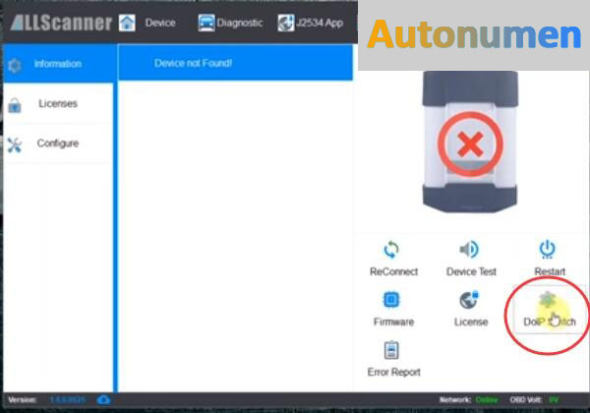
Task: Click the Licenses lock icon
Action: (15, 105)
